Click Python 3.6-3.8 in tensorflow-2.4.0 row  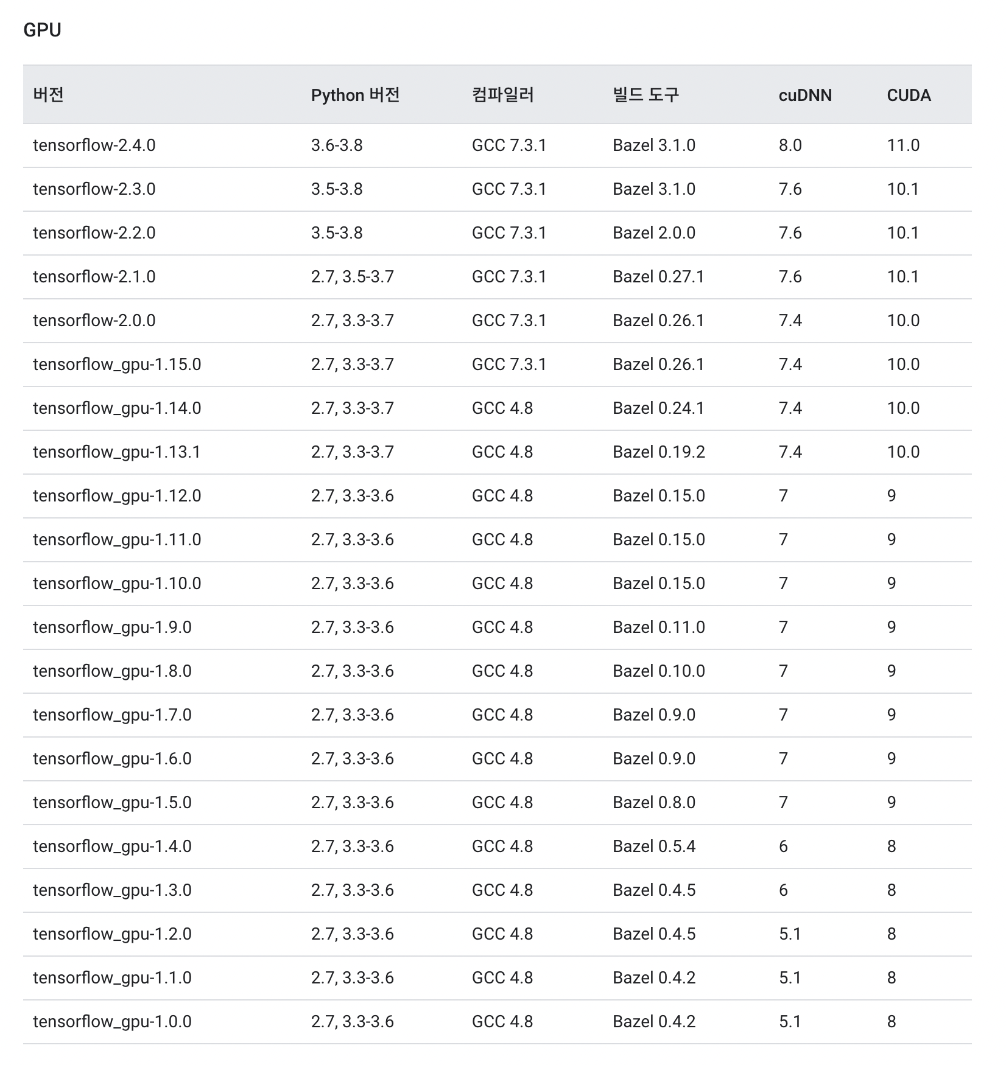click(337, 145)
